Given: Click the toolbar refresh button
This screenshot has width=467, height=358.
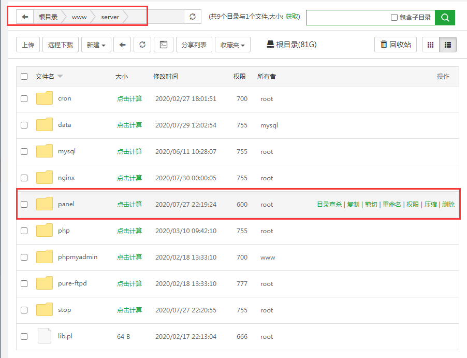Looking at the screenshot, I should point(142,45).
